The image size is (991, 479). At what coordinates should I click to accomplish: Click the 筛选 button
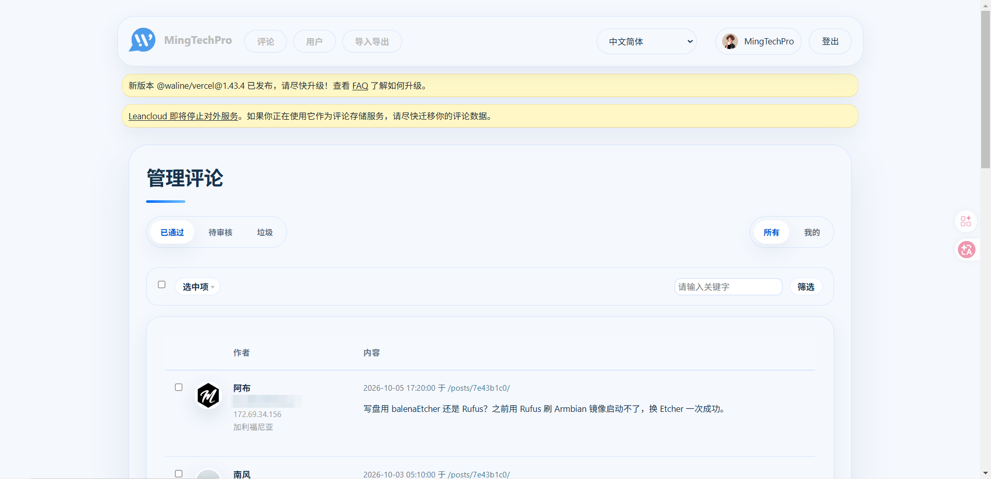(806, 286)
